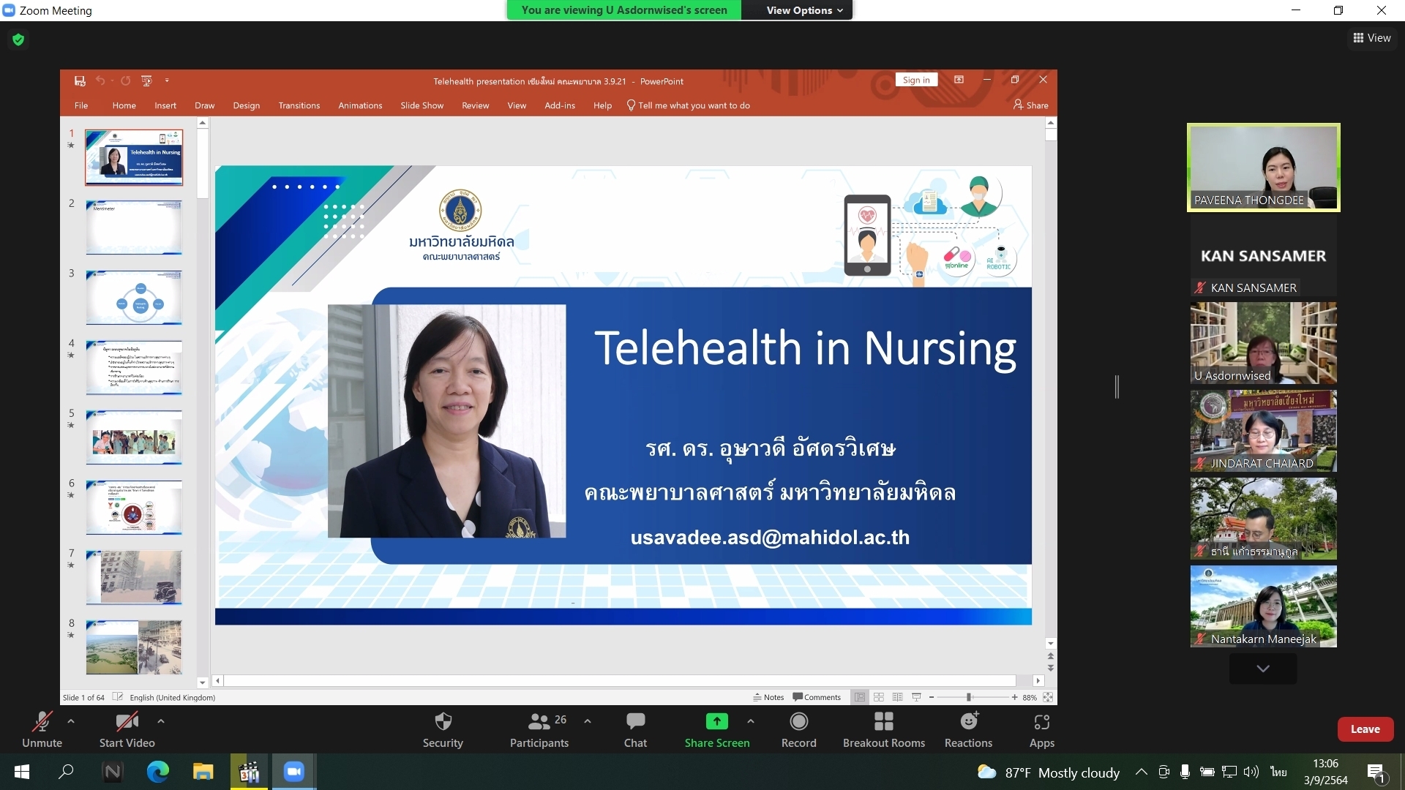
Task: Open the Animations ribbon tab
Action: pyautogui.click(x=360, y=105)
